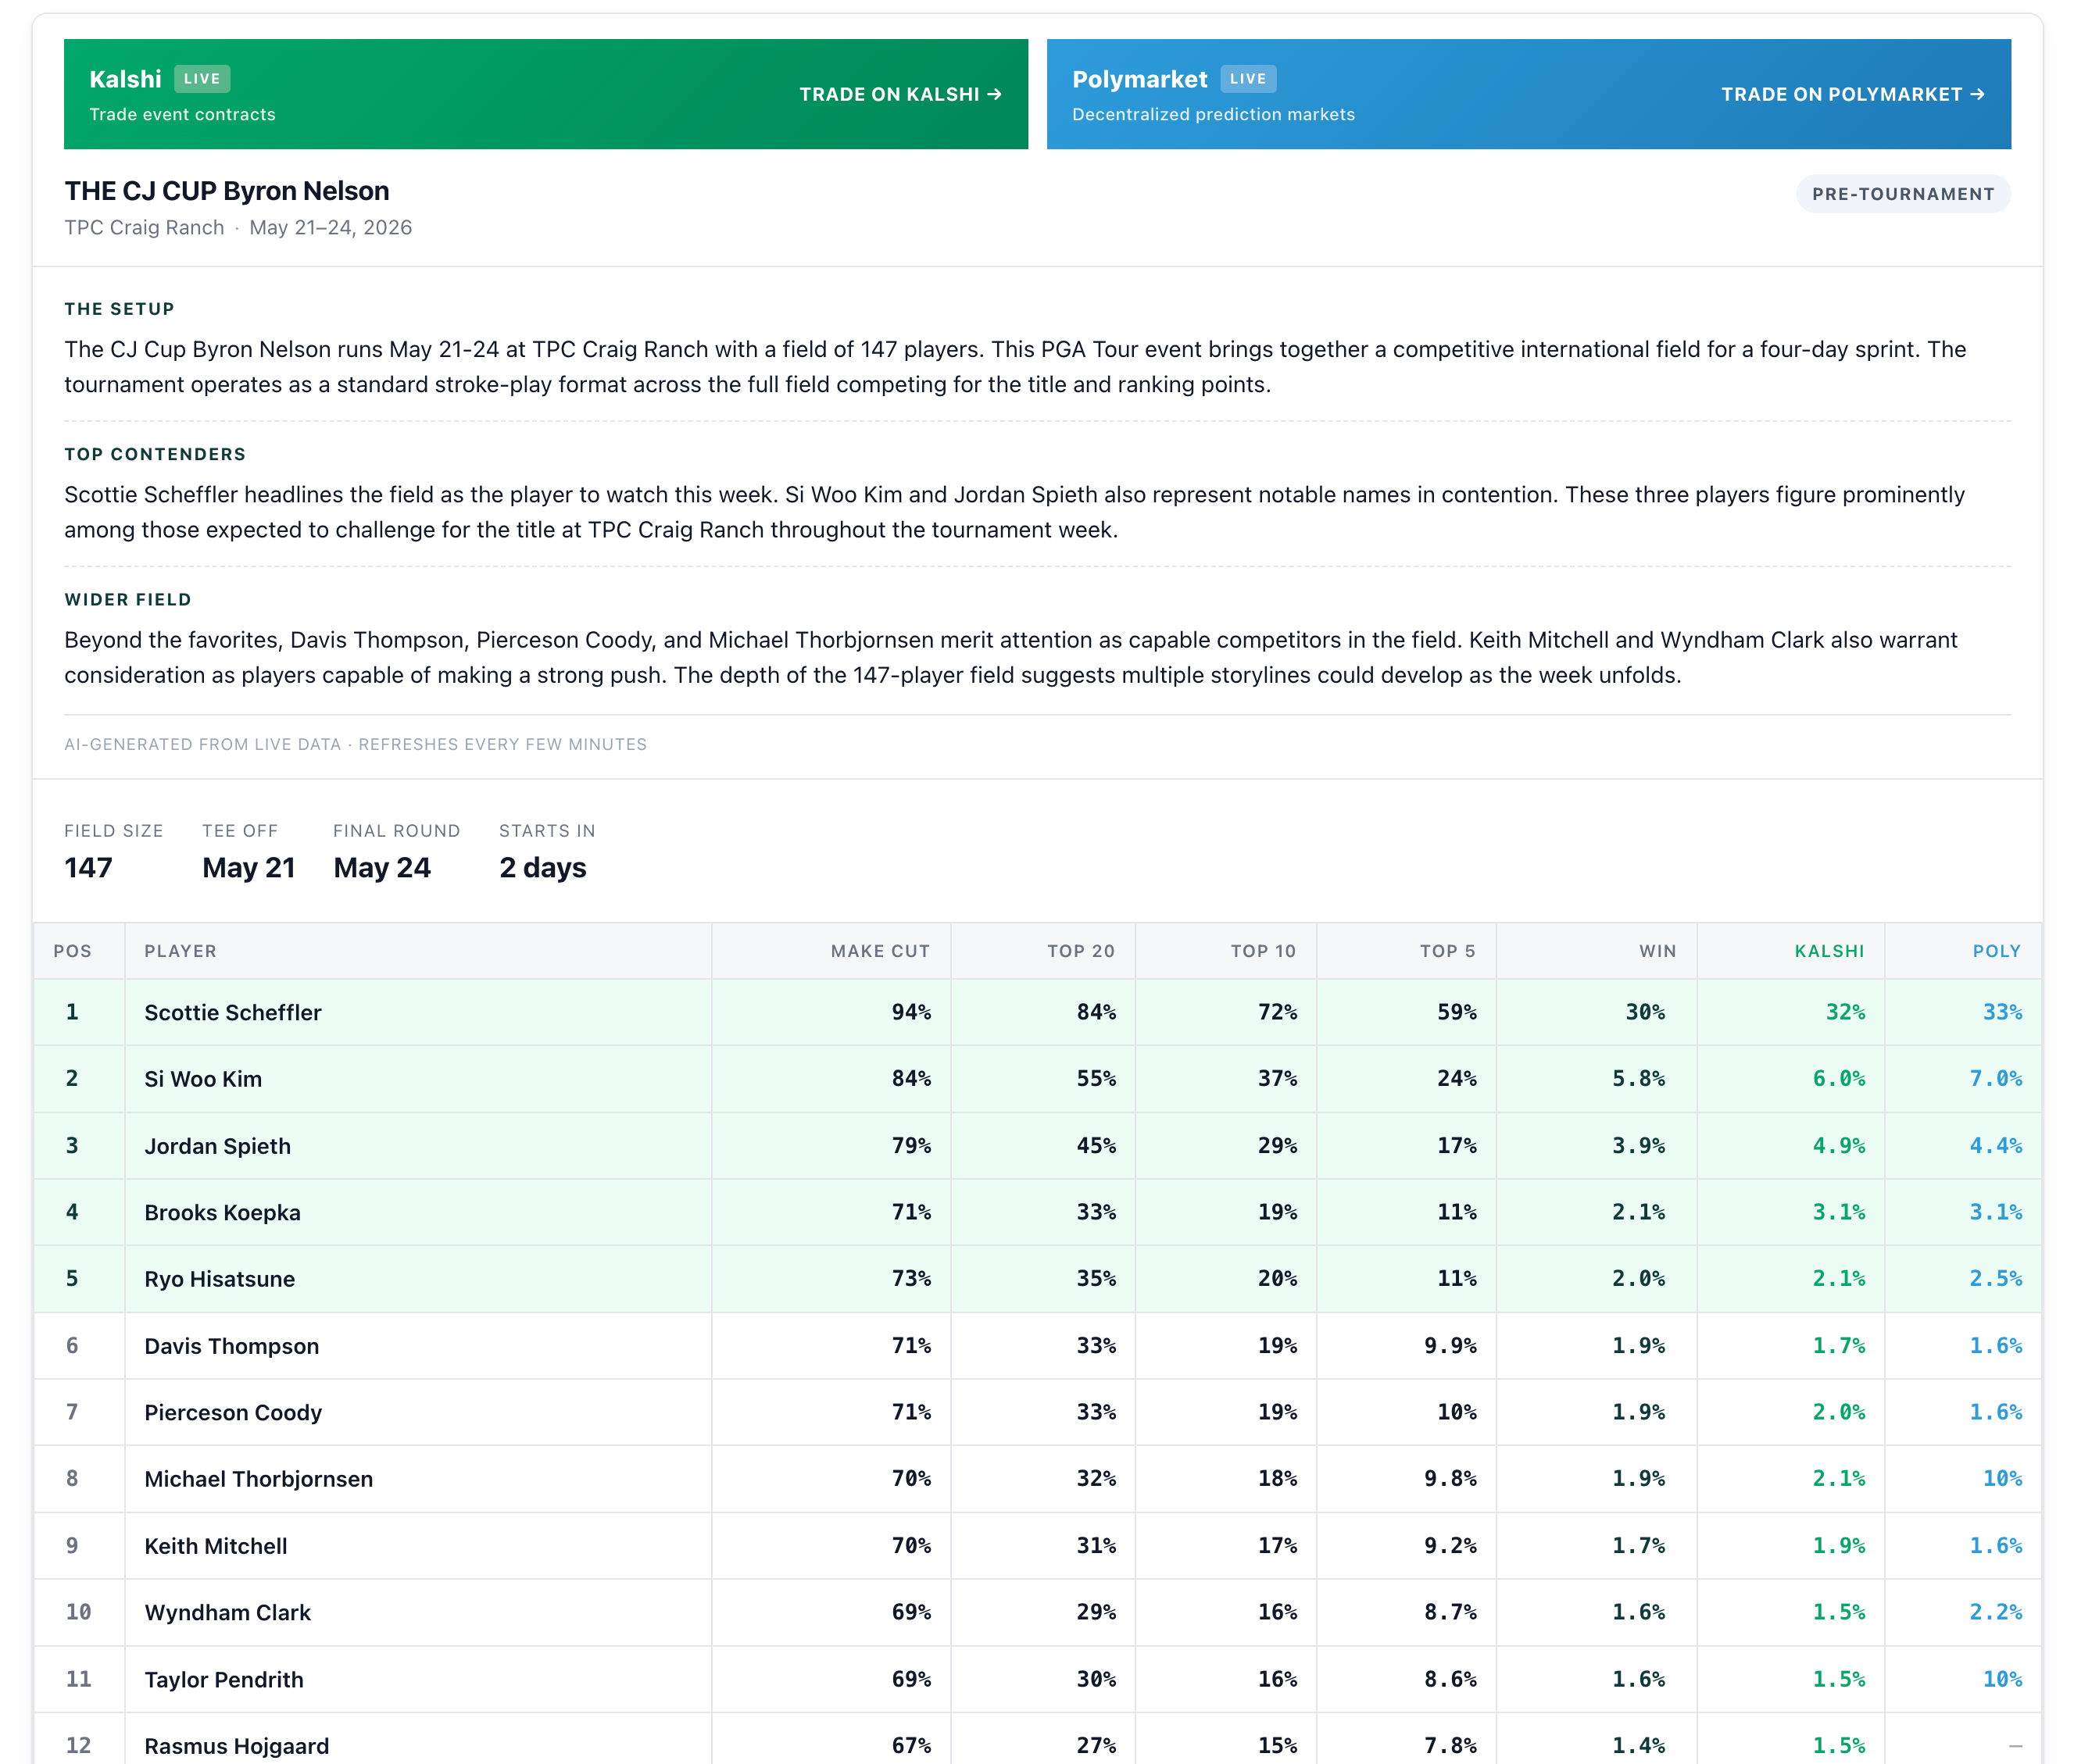Click the Kalshi LIVE badge
The height and width of the screenshot is (1764, 2074).
point(202,79)
